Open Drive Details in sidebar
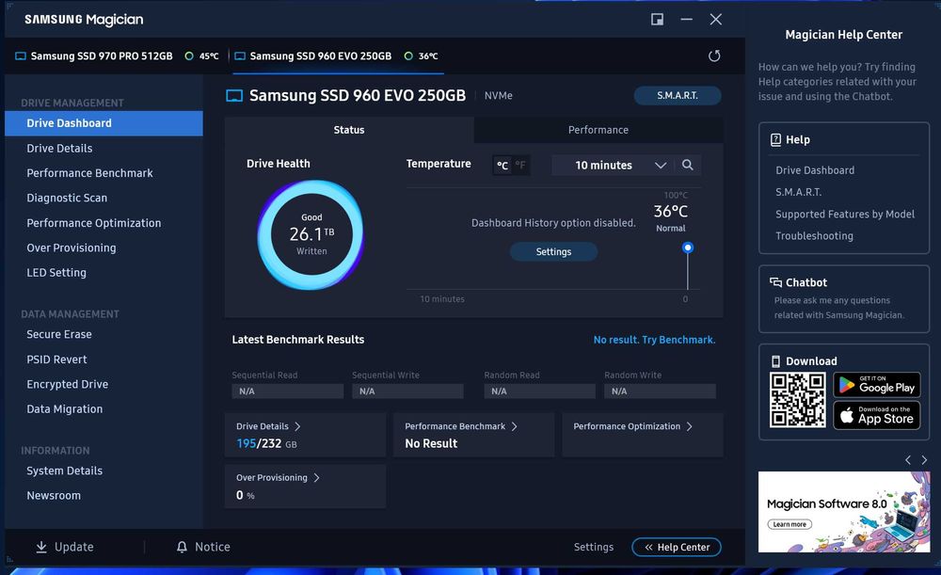Viewport: 941px width, 575px height. (x=59, y=149)
